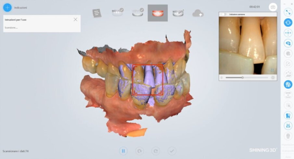Click the expand arrows icon in the sidebar
The width and height of the screenshot is (294, 159).
pyautogui.click(x=288, y=12)
